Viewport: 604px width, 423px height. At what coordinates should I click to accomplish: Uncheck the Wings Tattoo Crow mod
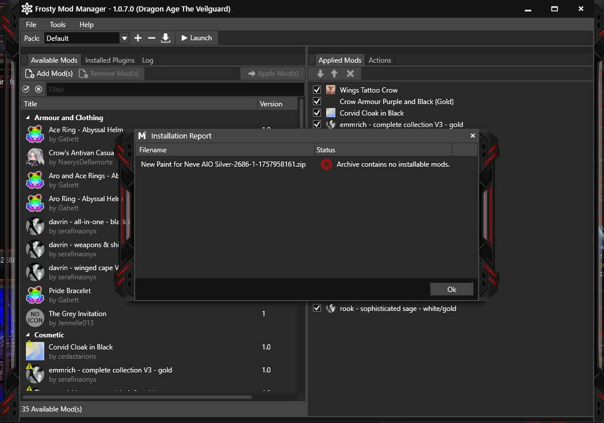(x=317, y=90)
